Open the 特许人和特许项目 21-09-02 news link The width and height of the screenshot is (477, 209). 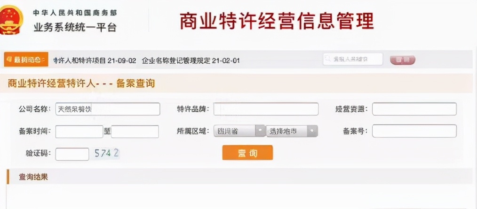(94, 60)
